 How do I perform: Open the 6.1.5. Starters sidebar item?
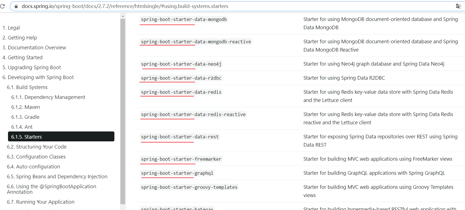click(61, 137)
